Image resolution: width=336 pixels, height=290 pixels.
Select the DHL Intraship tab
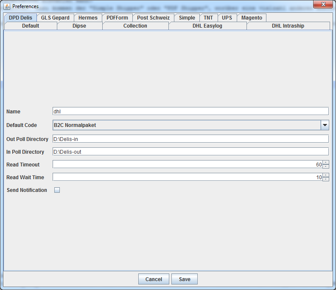[288, 26]
